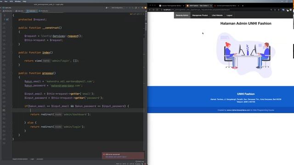
Task: Click the blue extension icon in browser toolbar
Action: click(283, 10)
